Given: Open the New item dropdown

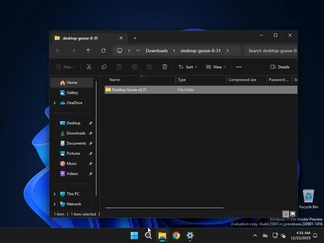Looking at the screenshot, I should coord(65,67).
